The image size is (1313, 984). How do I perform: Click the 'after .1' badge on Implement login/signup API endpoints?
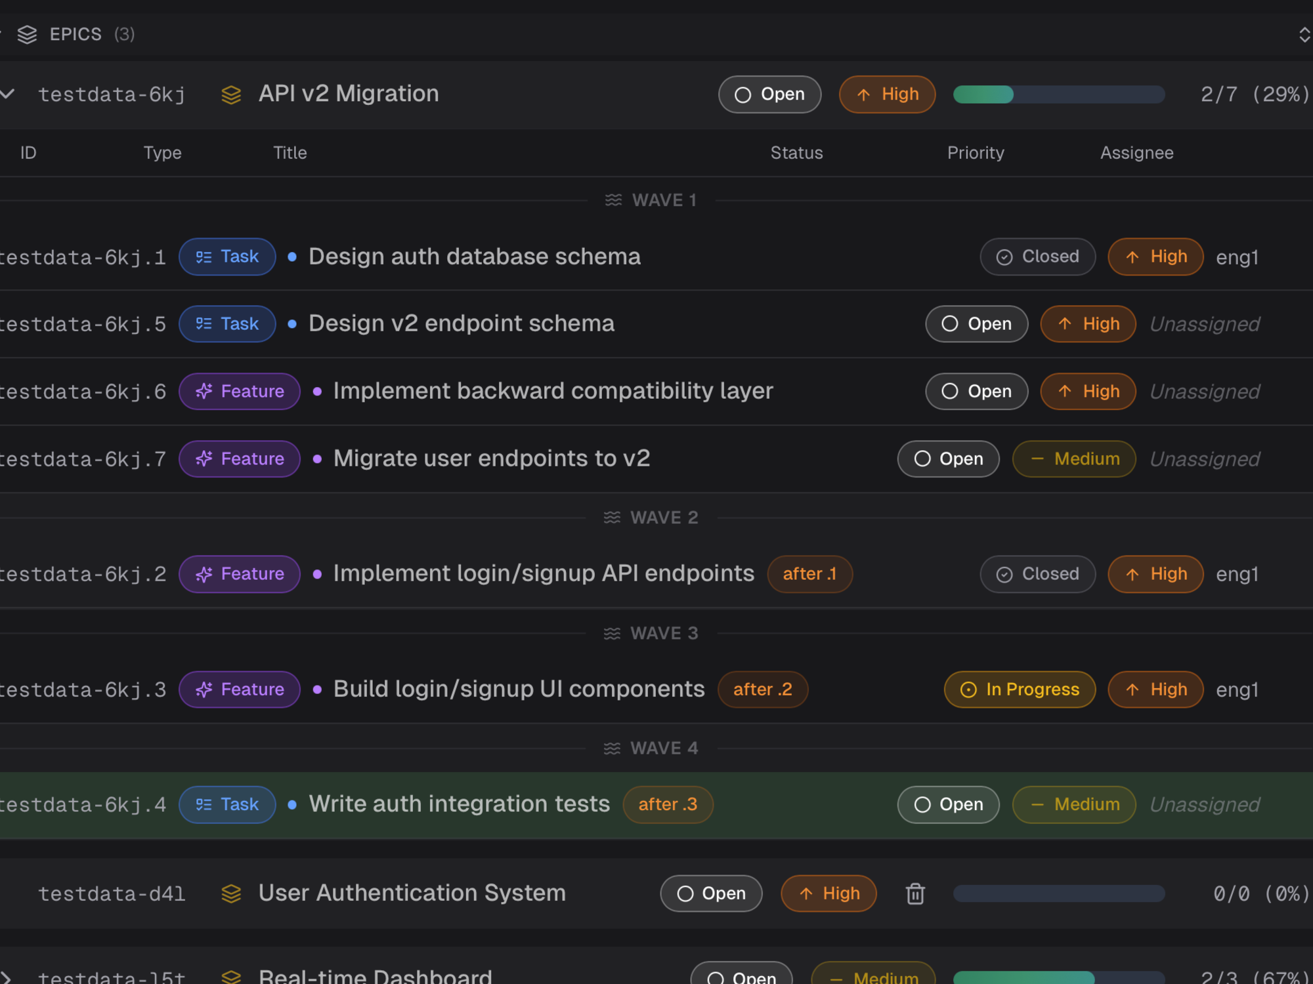coord(809,574)
